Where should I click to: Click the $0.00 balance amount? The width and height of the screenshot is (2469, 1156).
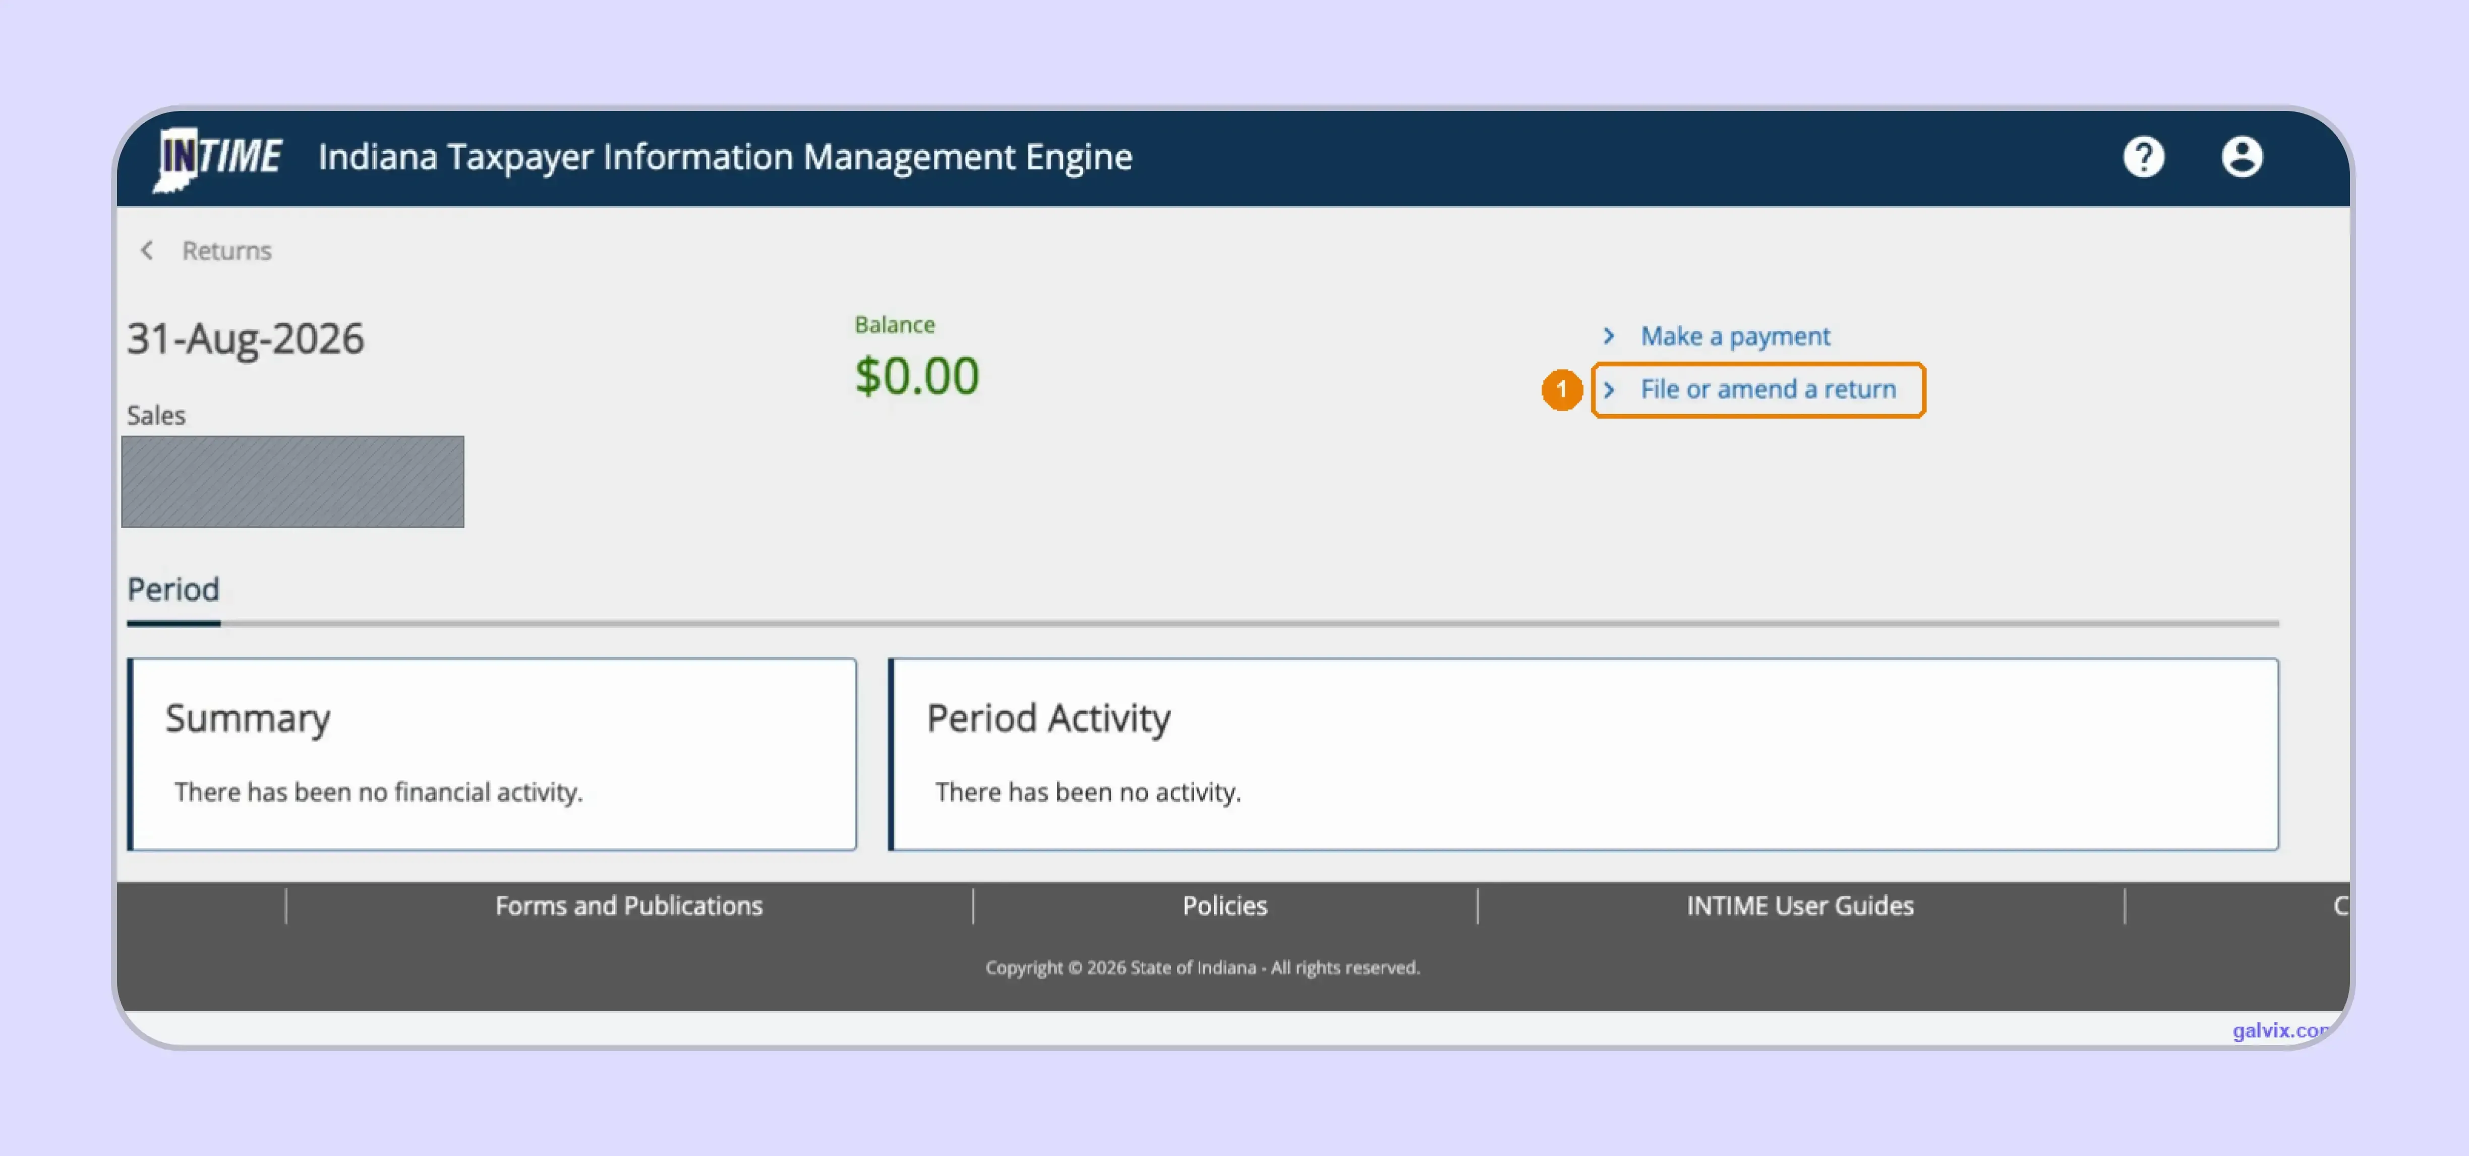(x=917, y=376)
